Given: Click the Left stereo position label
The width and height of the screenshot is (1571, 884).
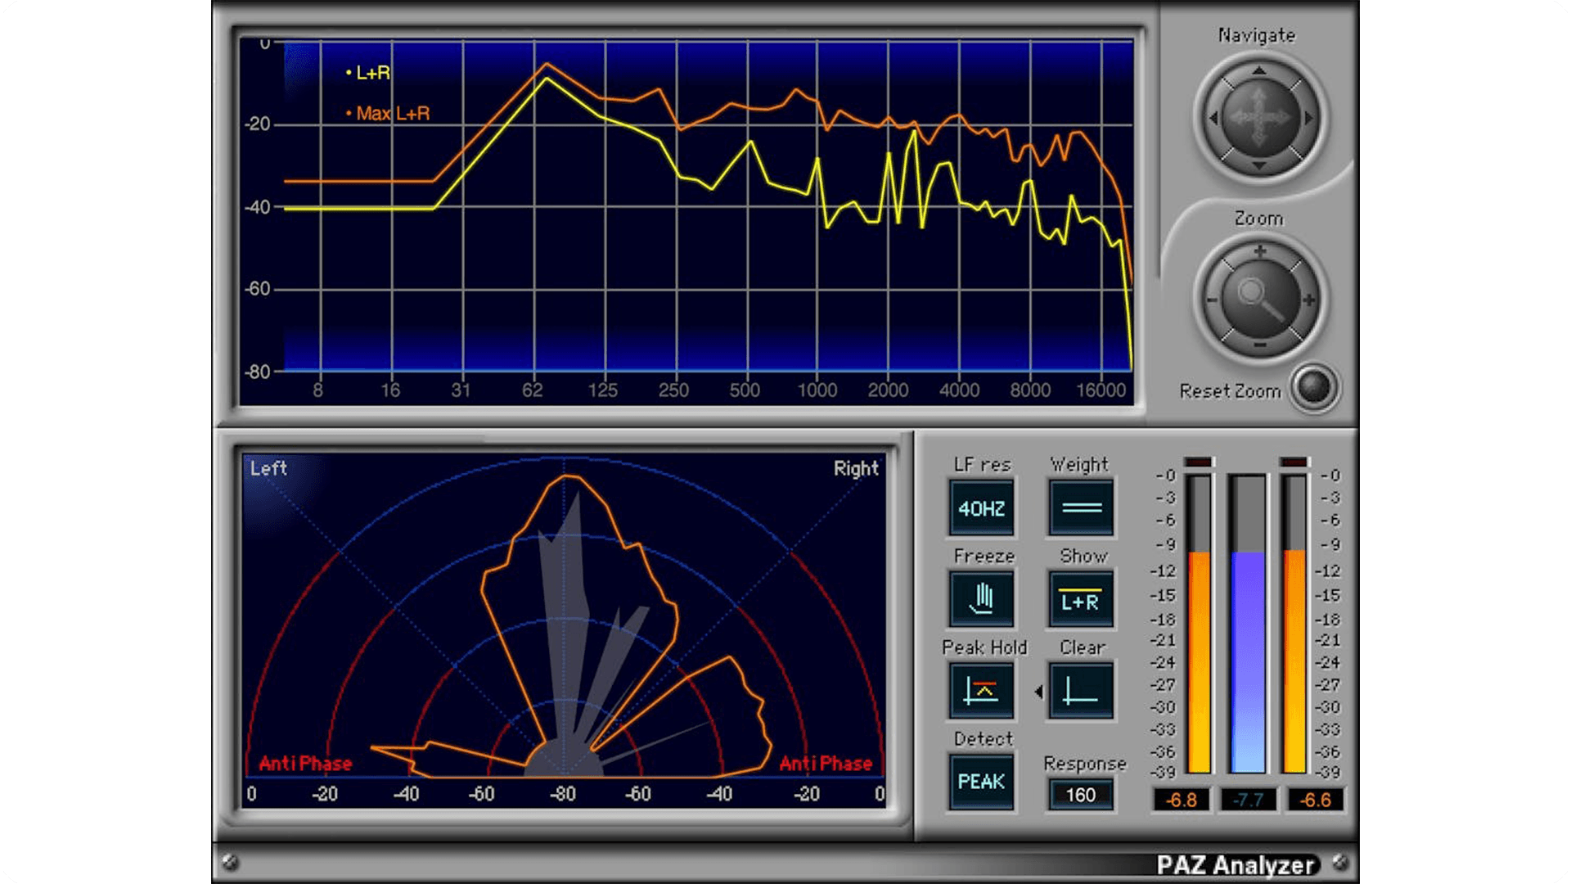Looking at the screenshot, I should coord(268,468).
